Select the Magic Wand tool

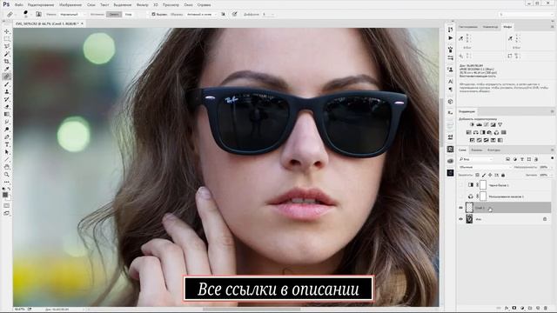click(7, 54)
